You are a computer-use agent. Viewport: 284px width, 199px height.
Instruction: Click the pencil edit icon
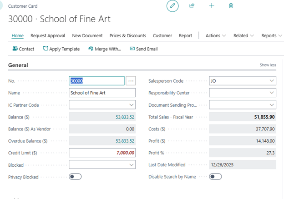[x=172, y=6]
